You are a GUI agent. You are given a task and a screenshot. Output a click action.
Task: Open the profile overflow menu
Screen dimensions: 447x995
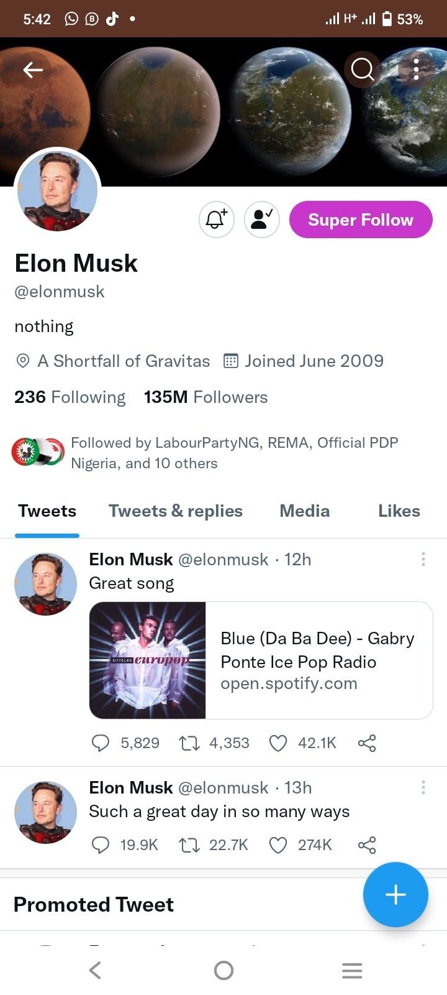tap(416, 69)
